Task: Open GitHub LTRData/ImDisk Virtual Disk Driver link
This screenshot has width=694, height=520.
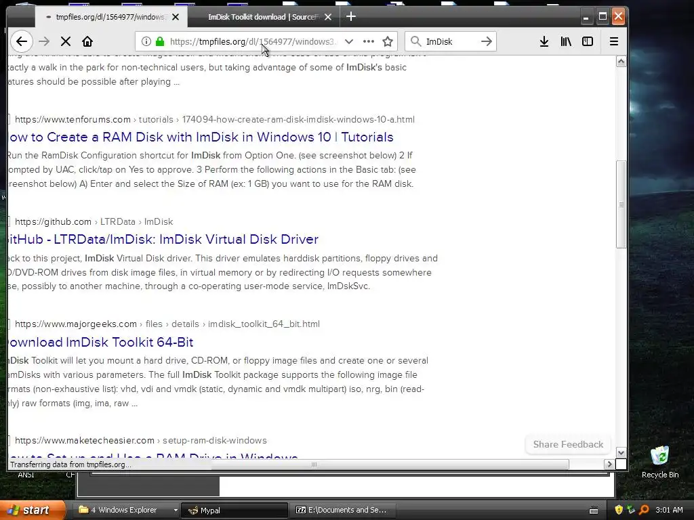Action: (163, 239)
